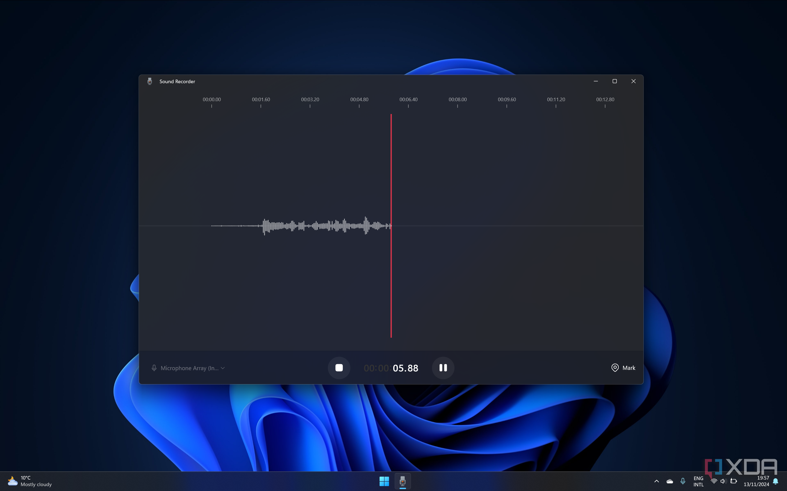The width and height of the screenshot is (787, 491).
Task: Add a marker with the Mark button
Action: (x=623, y=368)
